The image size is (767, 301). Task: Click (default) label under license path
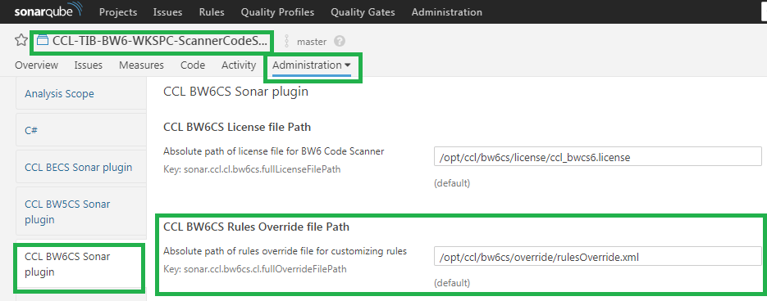pyautogui.click(x=452, y=183)
